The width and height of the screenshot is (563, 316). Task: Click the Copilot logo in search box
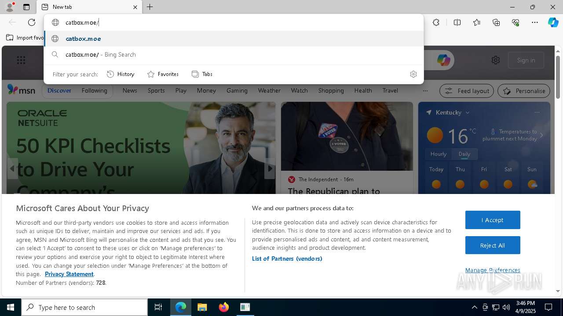443,60
